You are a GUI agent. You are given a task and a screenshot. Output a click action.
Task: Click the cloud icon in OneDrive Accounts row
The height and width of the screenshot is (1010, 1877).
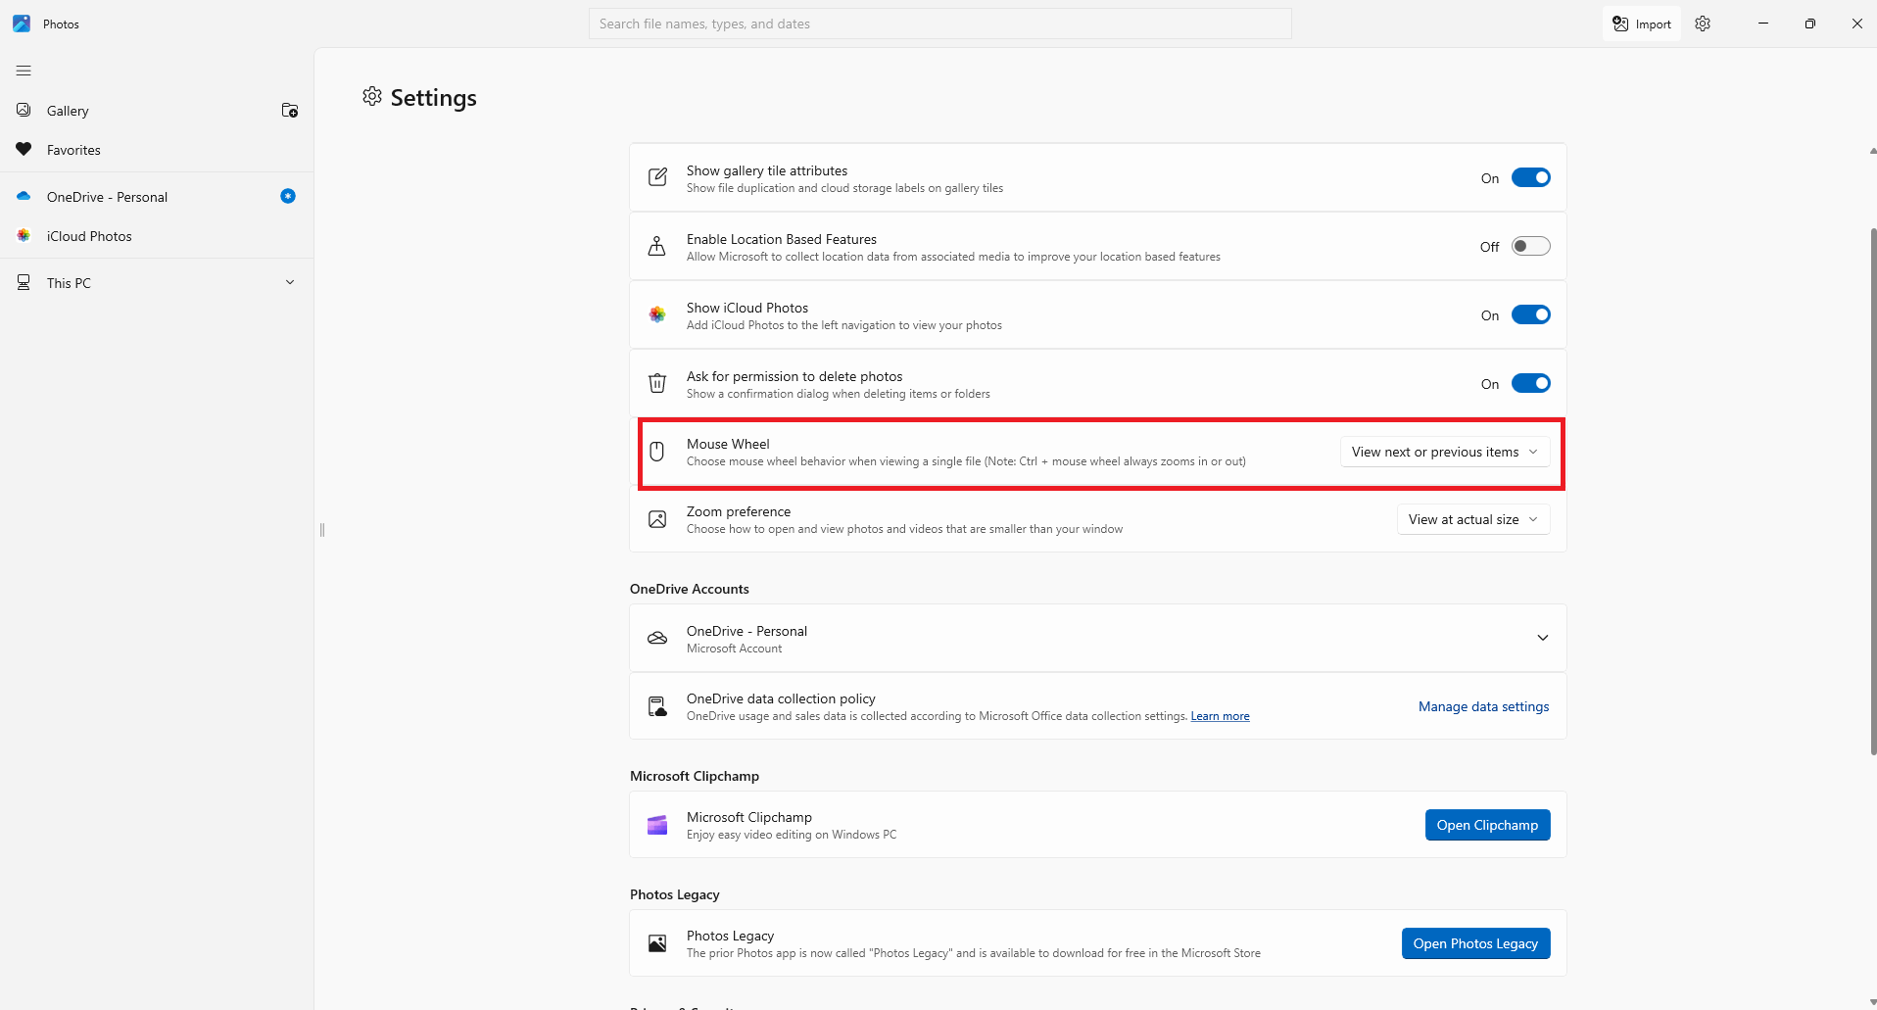(x=657, y=639)
